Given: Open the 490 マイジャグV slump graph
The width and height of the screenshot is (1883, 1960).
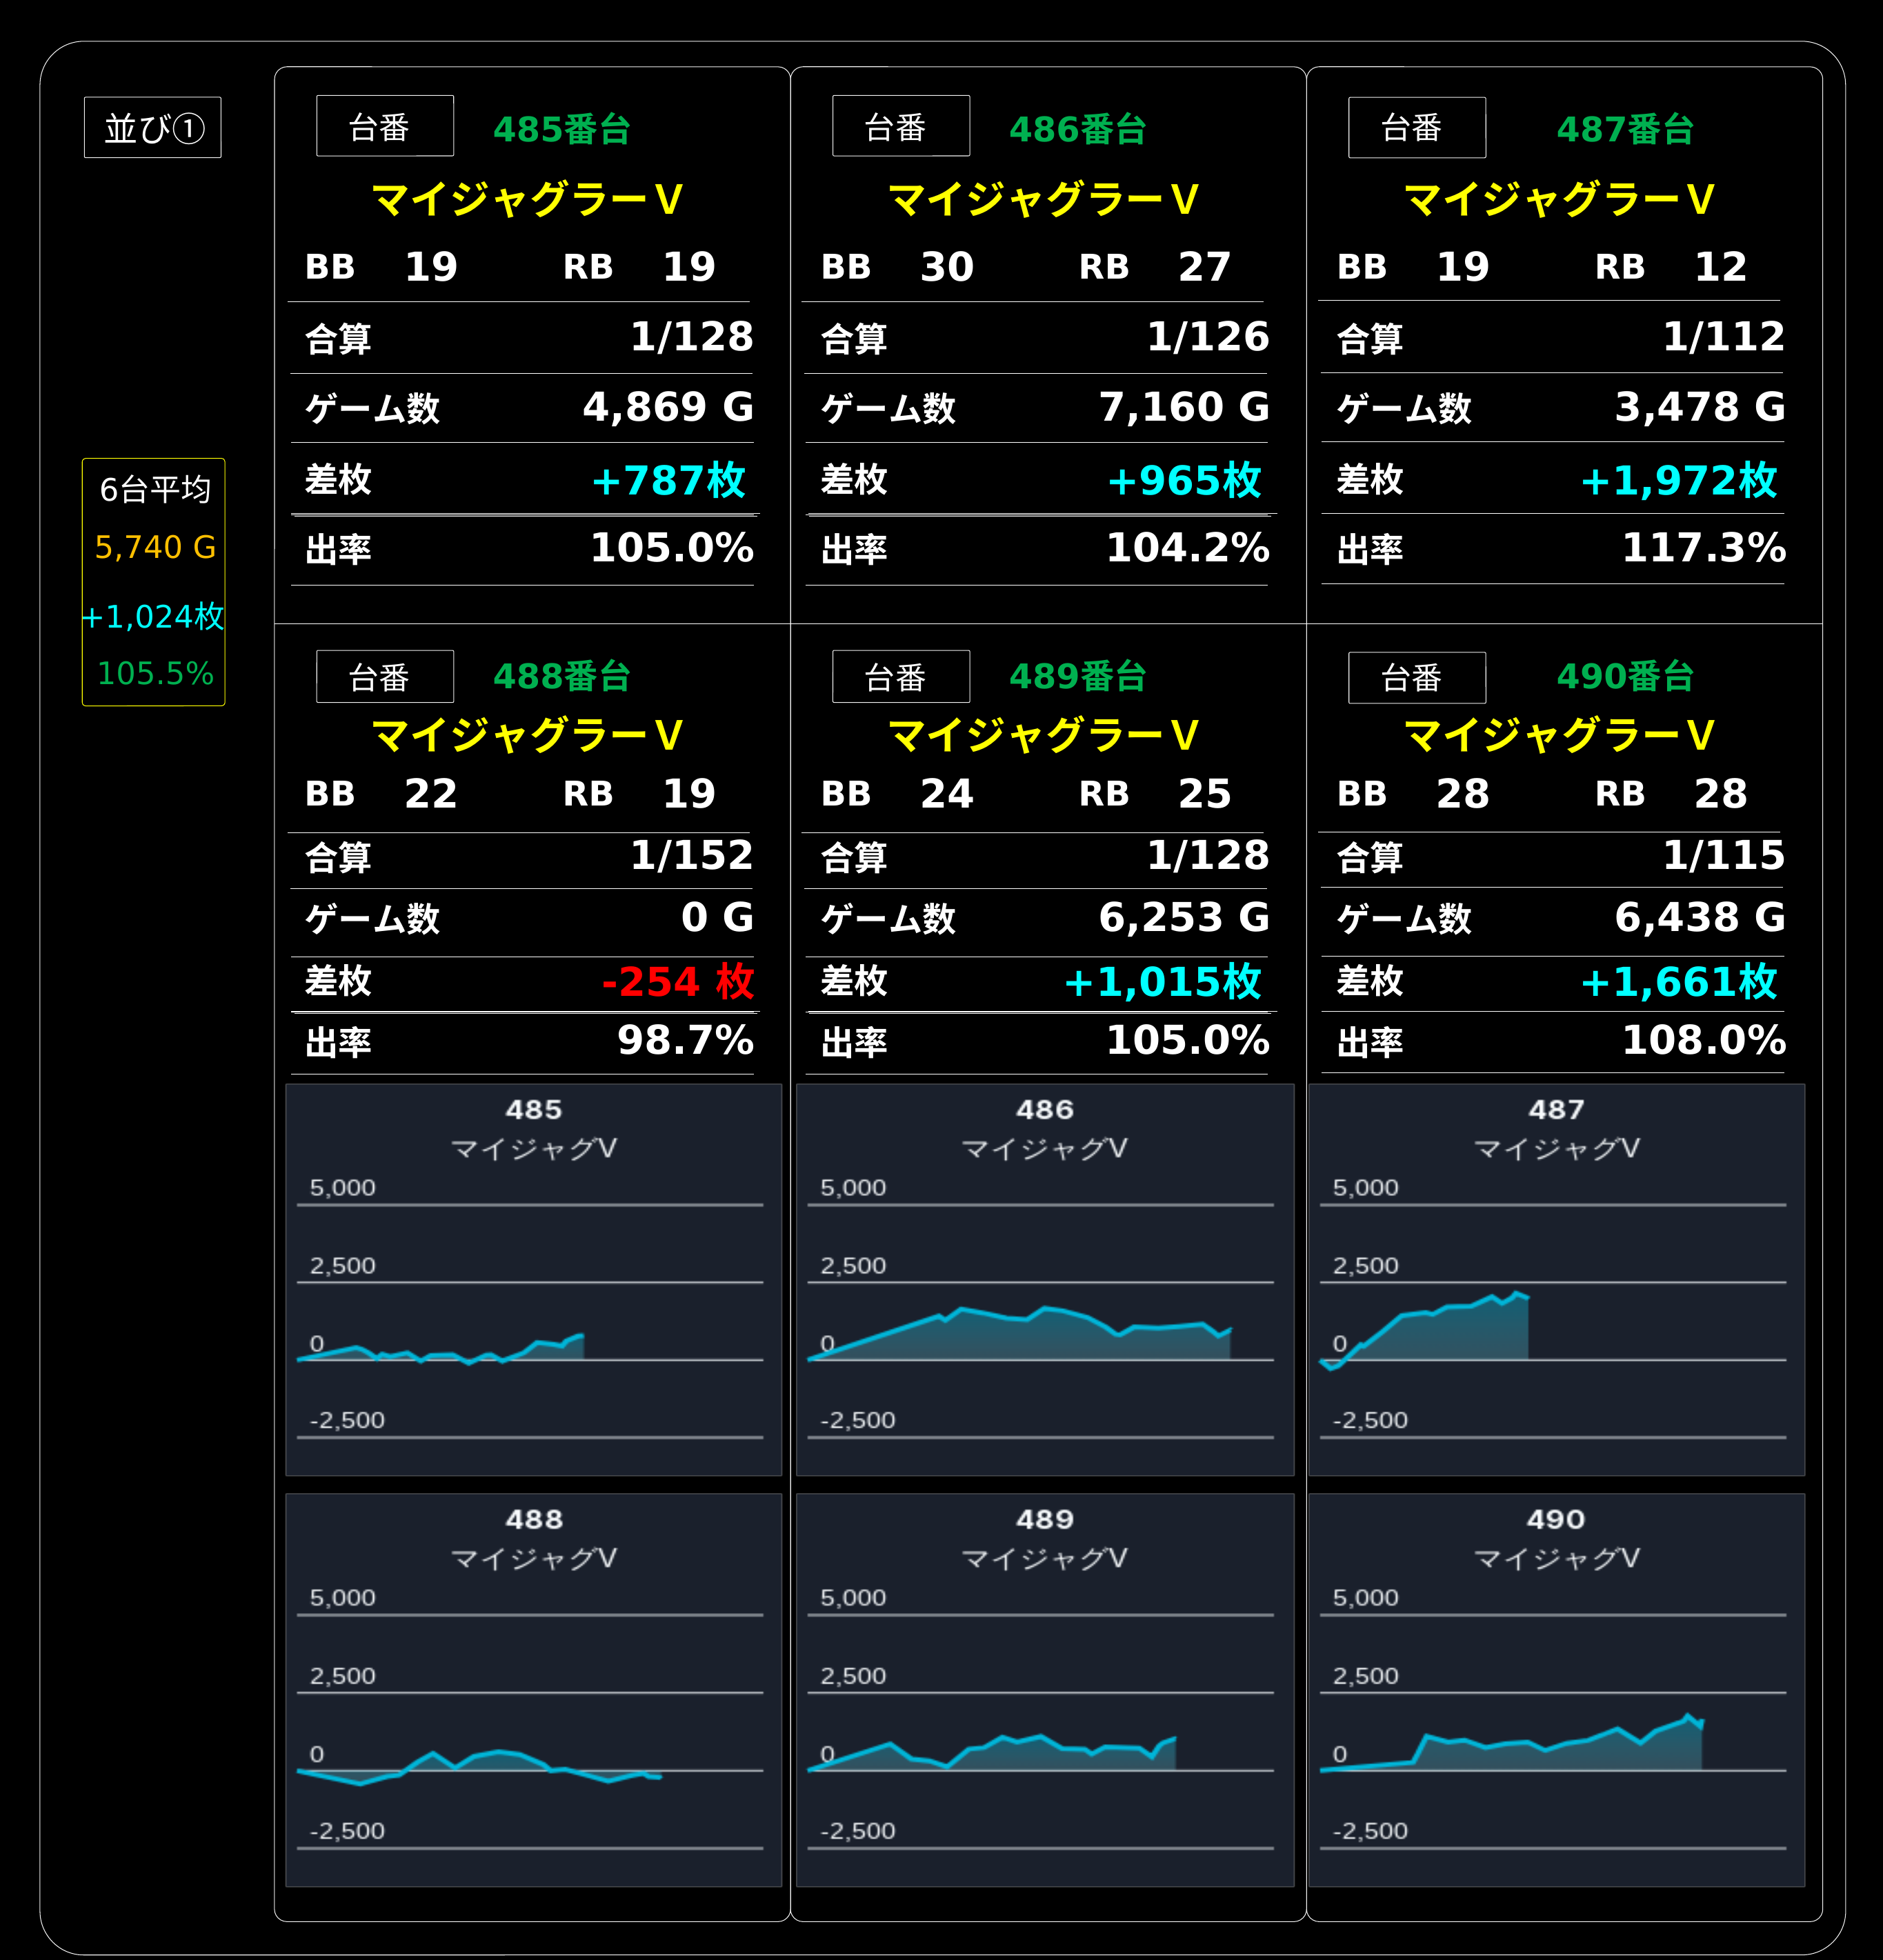Looking at the screenshot, I should coord(1557,1690).
